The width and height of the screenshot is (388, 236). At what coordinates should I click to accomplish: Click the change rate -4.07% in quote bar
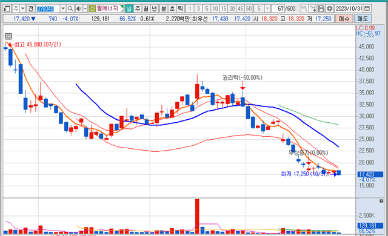(x=70, y=19)
